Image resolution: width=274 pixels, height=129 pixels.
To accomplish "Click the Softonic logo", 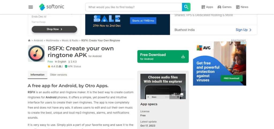I will (x=52, y=7).
